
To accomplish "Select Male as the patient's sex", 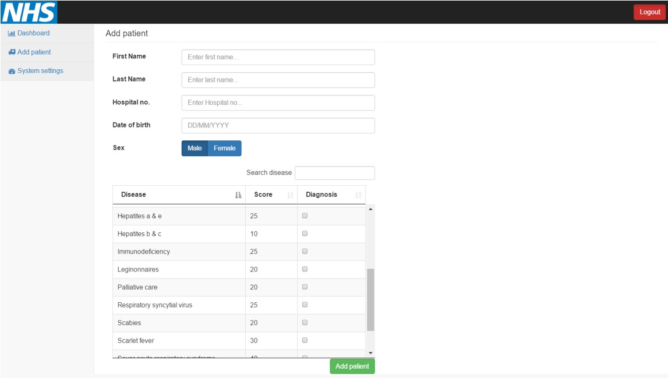I will point(193,148).
